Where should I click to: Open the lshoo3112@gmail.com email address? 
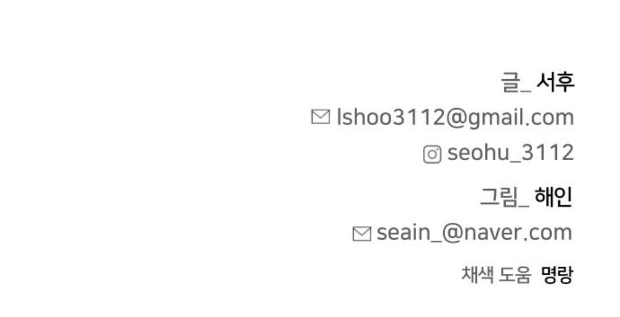(455, 118)
